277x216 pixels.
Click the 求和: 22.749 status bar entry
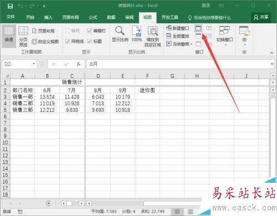click(x=152, y=212)
